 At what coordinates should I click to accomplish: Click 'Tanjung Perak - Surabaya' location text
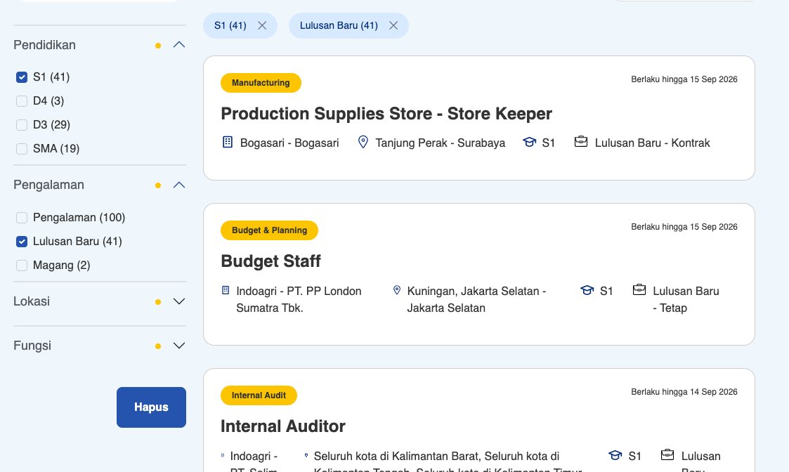tap(441, 143)
